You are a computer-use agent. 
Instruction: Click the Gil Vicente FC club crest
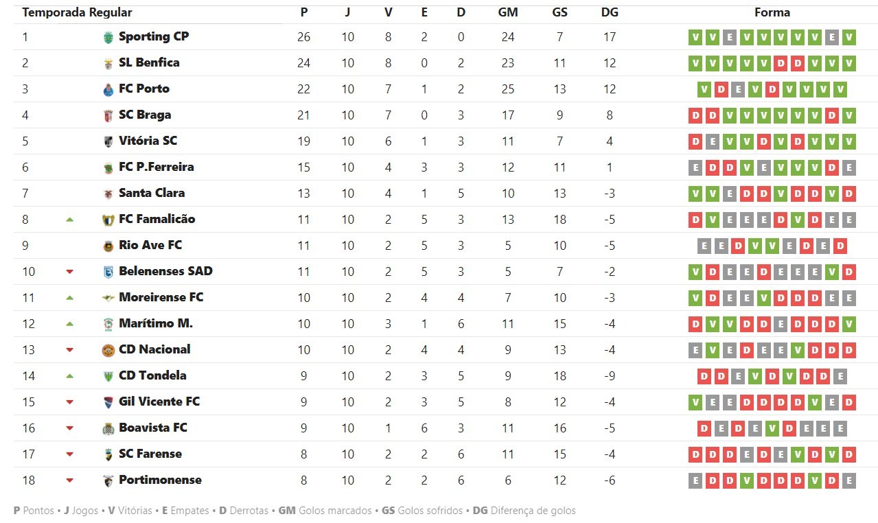(108, 402)
